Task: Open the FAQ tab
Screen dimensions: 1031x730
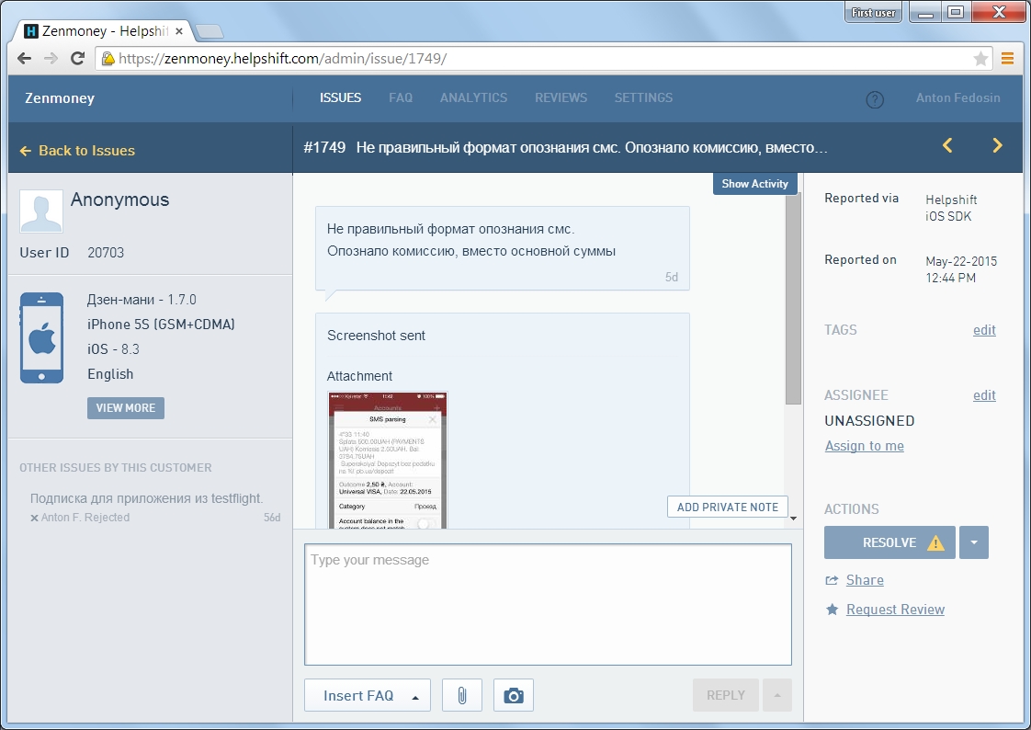Action: pos(401,98)
